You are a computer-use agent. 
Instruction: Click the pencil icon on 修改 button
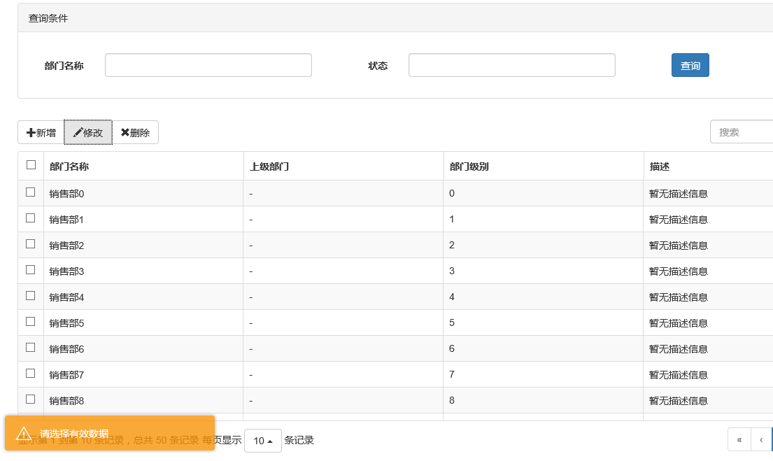78,132
